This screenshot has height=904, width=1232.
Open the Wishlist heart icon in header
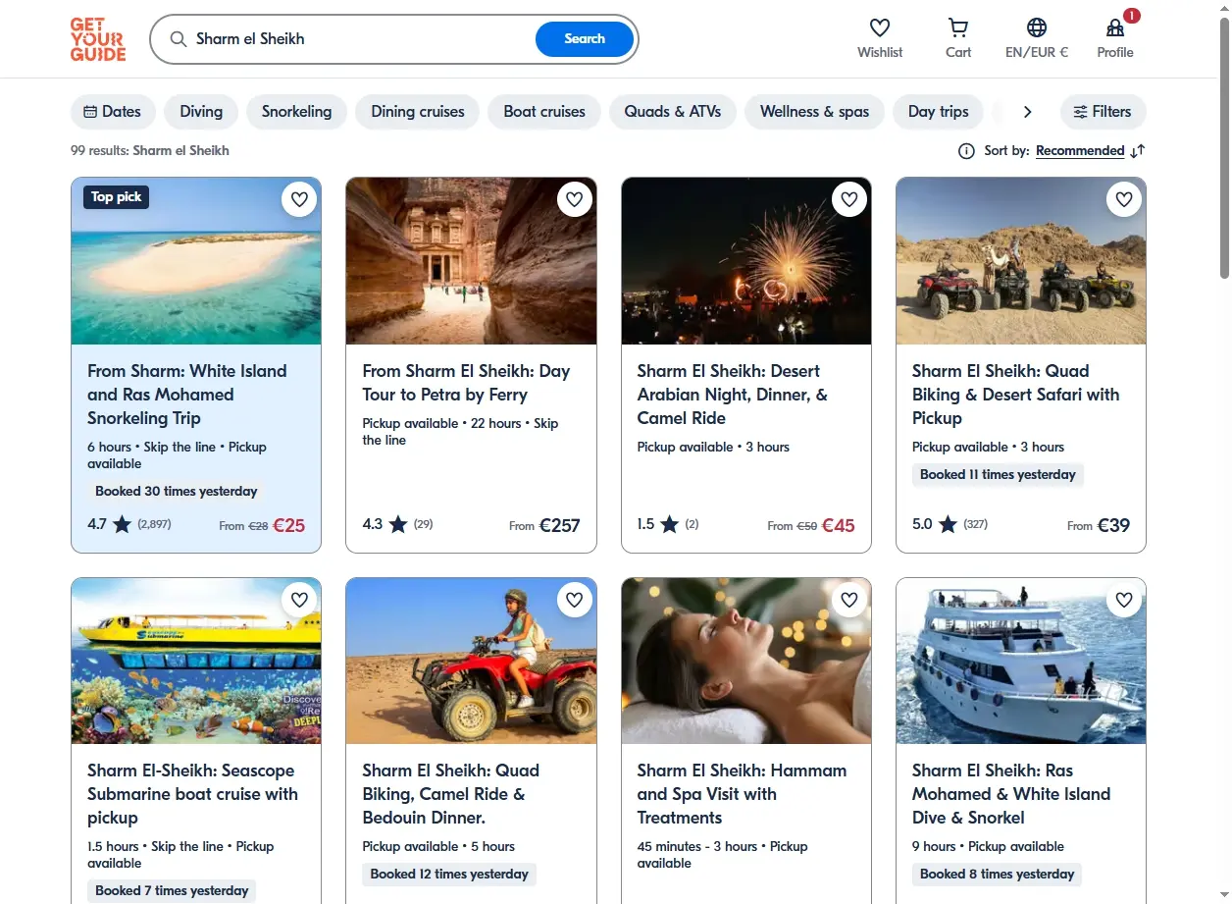tap(880, 27)
